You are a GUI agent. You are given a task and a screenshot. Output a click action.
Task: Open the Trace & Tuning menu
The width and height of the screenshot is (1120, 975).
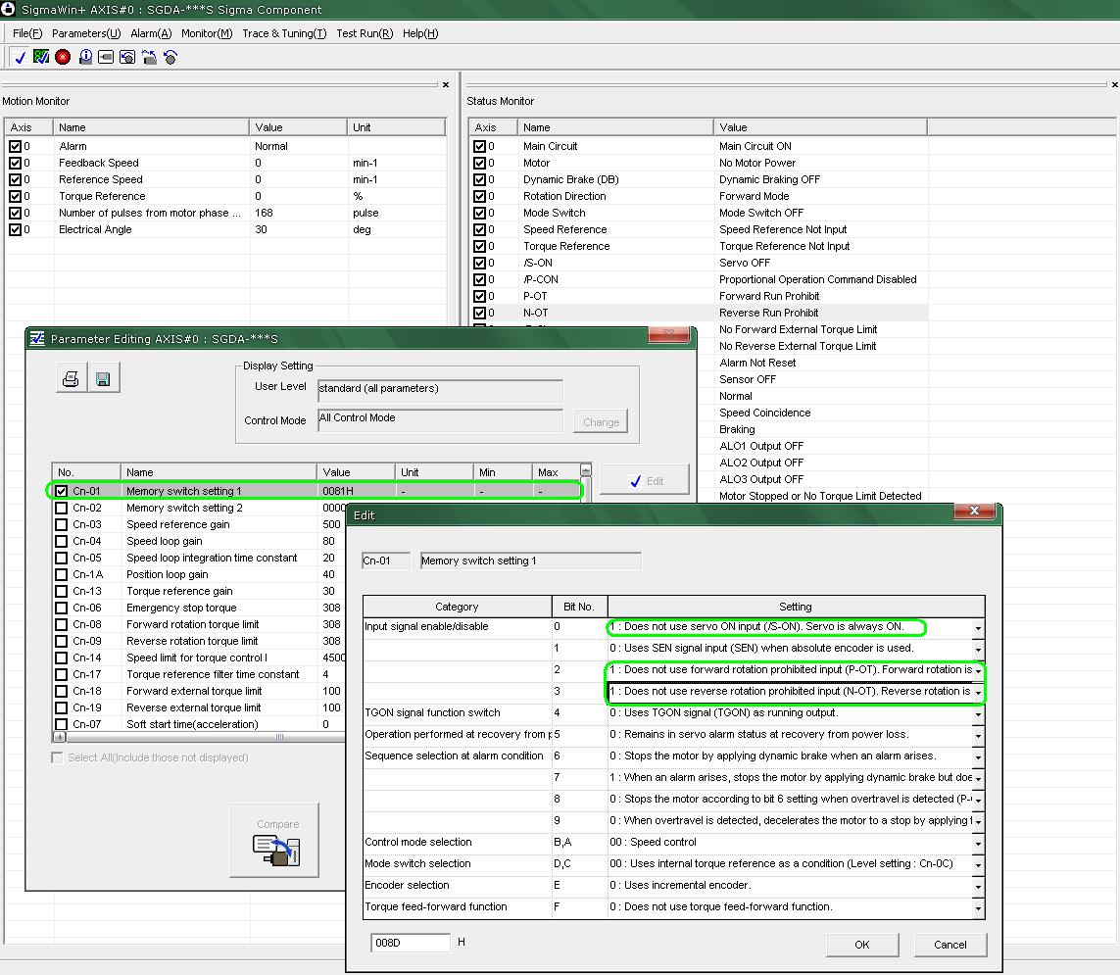pyautogui.click(x=284, y=33)
